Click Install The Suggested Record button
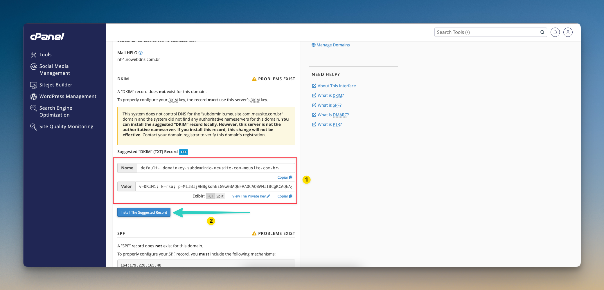The width and height of the screenshot is (604, 290). point(144,213)
